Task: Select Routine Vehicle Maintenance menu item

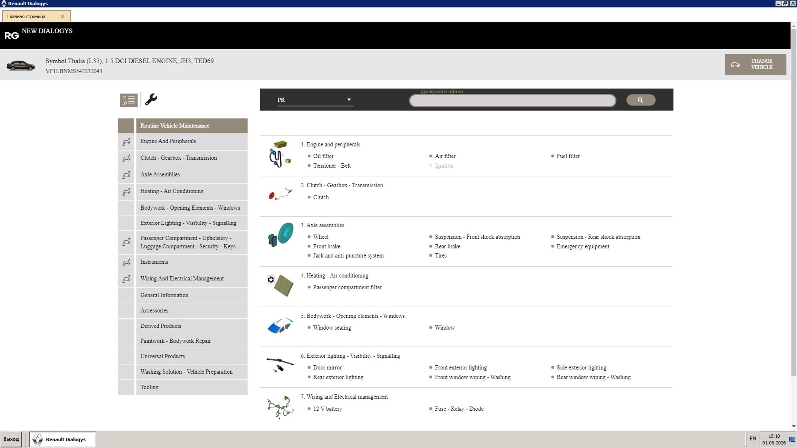Action: pos(192,126)
